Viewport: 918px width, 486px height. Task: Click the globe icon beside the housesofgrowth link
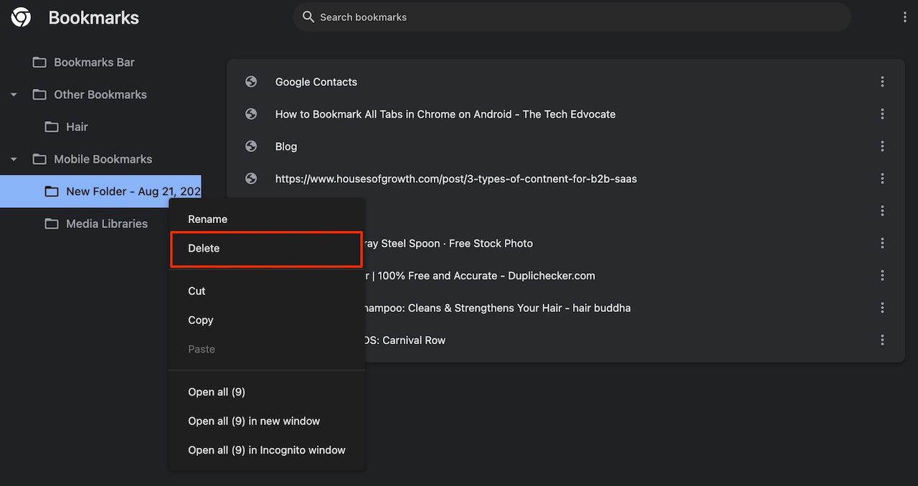click(x=250, y=178)
